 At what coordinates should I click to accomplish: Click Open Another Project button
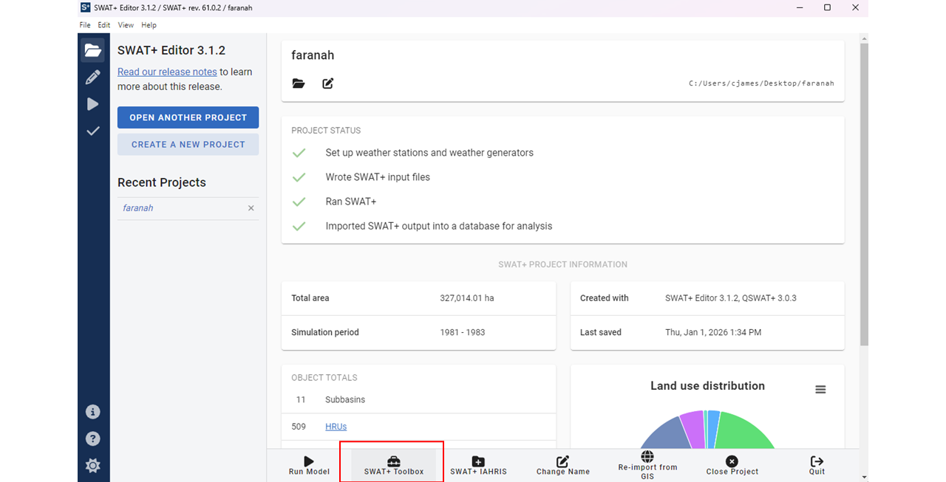click(x=188, y=117)
